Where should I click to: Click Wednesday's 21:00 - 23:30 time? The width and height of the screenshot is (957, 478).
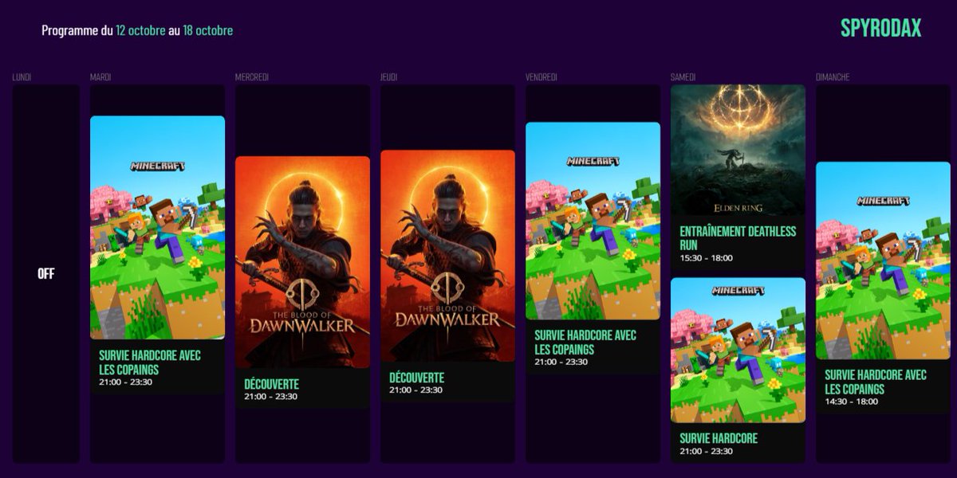pyautogui.click(x=270, y=396)
